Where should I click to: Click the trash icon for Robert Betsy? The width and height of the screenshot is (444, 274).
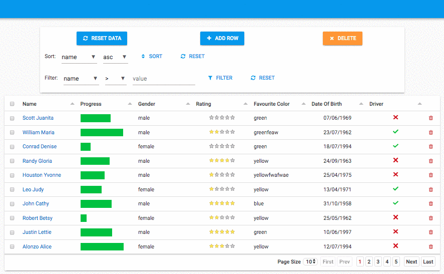pos(430,218)
